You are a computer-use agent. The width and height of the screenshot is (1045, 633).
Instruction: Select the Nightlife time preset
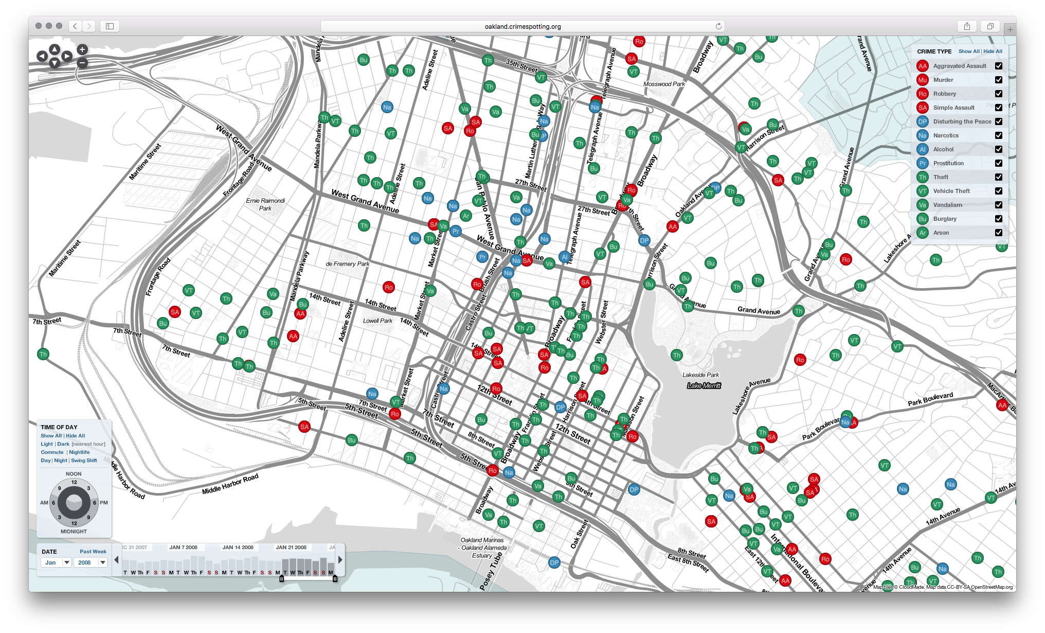tap(79, 452)
